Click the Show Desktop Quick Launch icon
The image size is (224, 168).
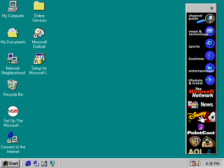tap(44, 163)
